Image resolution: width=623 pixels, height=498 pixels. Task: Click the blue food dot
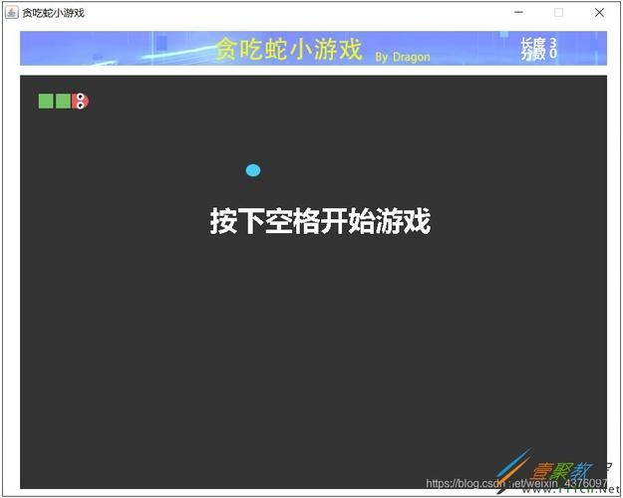click(x=253, y=170)
